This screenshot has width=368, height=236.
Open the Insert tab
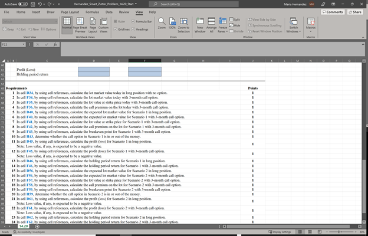[x=36, y=12]
